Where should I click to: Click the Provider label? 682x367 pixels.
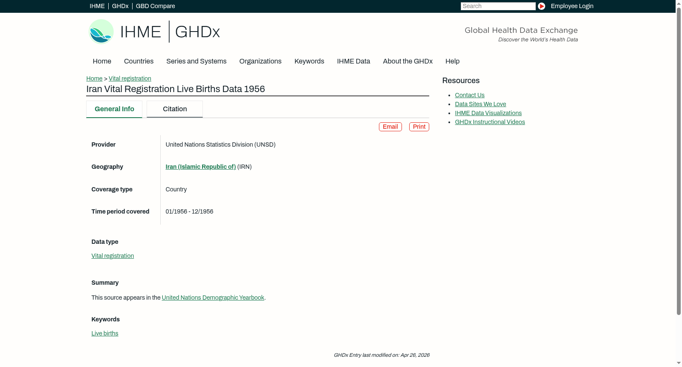[103, 144]
